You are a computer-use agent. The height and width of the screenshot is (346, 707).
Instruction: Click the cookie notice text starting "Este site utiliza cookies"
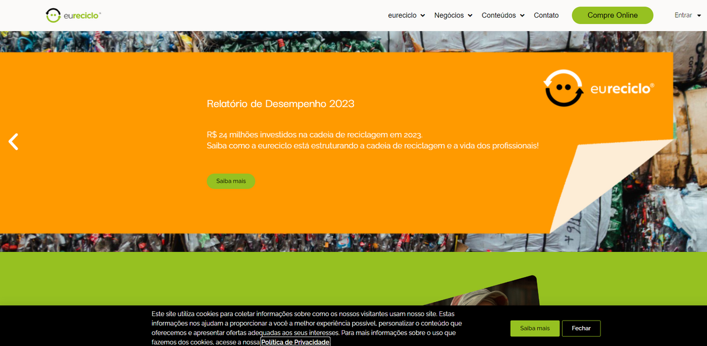306,328
